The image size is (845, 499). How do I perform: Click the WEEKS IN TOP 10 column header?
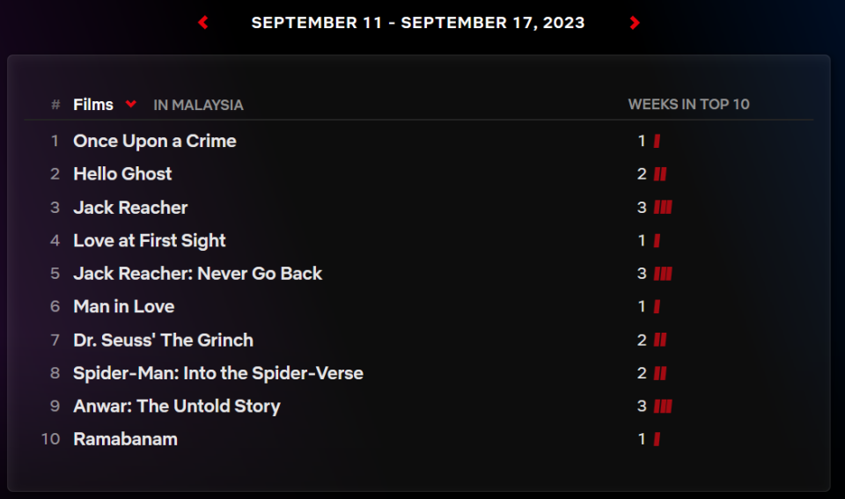click(x=688, y=104)
